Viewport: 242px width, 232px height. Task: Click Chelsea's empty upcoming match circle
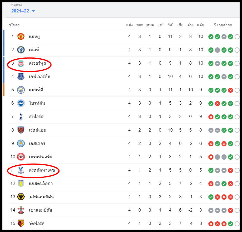tap(237, 50)
